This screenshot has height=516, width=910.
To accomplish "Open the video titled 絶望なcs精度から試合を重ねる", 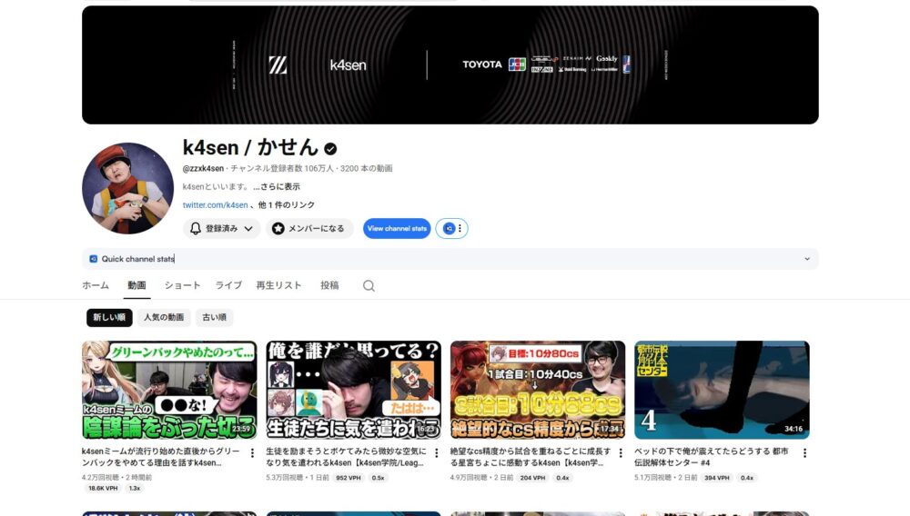I will tap(531, 457).
